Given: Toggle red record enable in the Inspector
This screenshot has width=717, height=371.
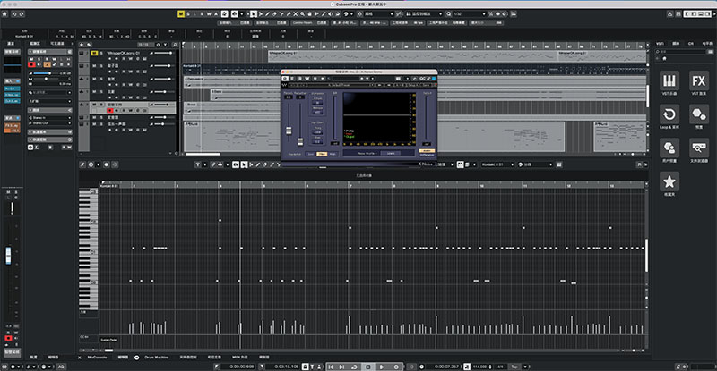Looking at the screenshot, I should 31,64.
